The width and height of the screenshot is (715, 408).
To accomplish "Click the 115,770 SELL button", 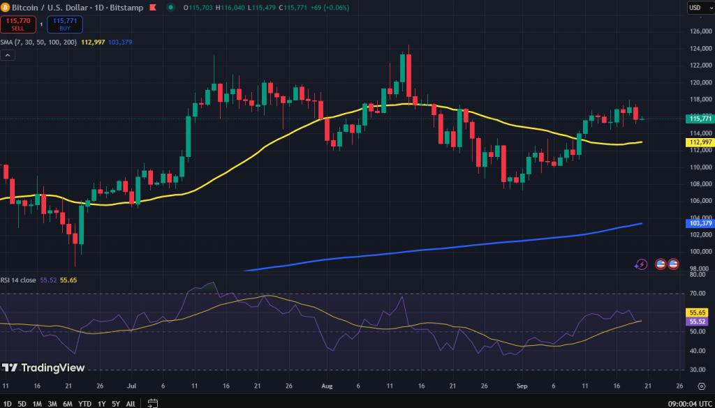I will click(x=19, y=22).
